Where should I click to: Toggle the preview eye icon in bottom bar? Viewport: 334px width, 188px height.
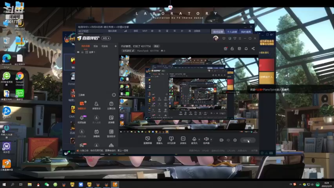pyautogui.click(x=228, y=140)
